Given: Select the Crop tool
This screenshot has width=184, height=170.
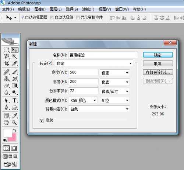Looking at the screenshot, I should (x=6, y=63).
